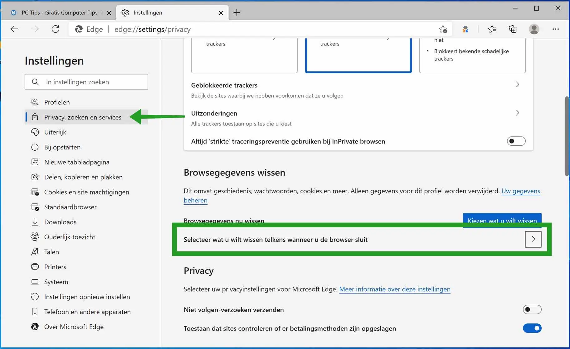Image resolution: width=570 pixels, height=349 pixels.
Task: Go back with the browser back arrow
Action: pyautogui.click(x=14, y=29)
